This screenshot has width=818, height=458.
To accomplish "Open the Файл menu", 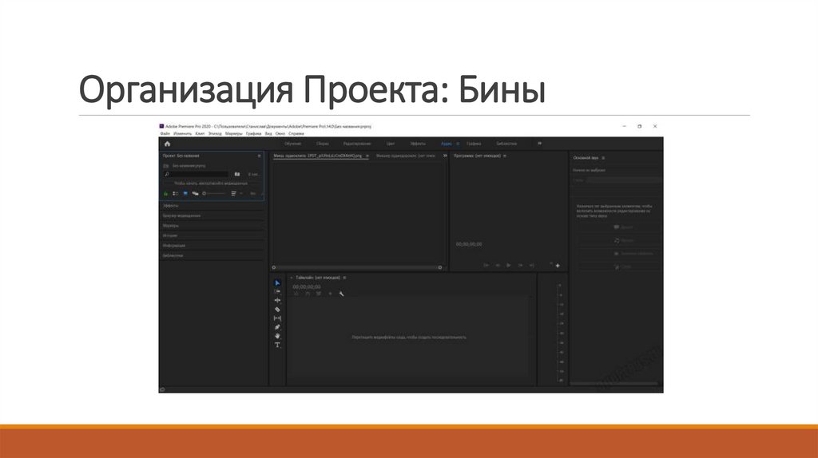I will click(x=165, y=134).
